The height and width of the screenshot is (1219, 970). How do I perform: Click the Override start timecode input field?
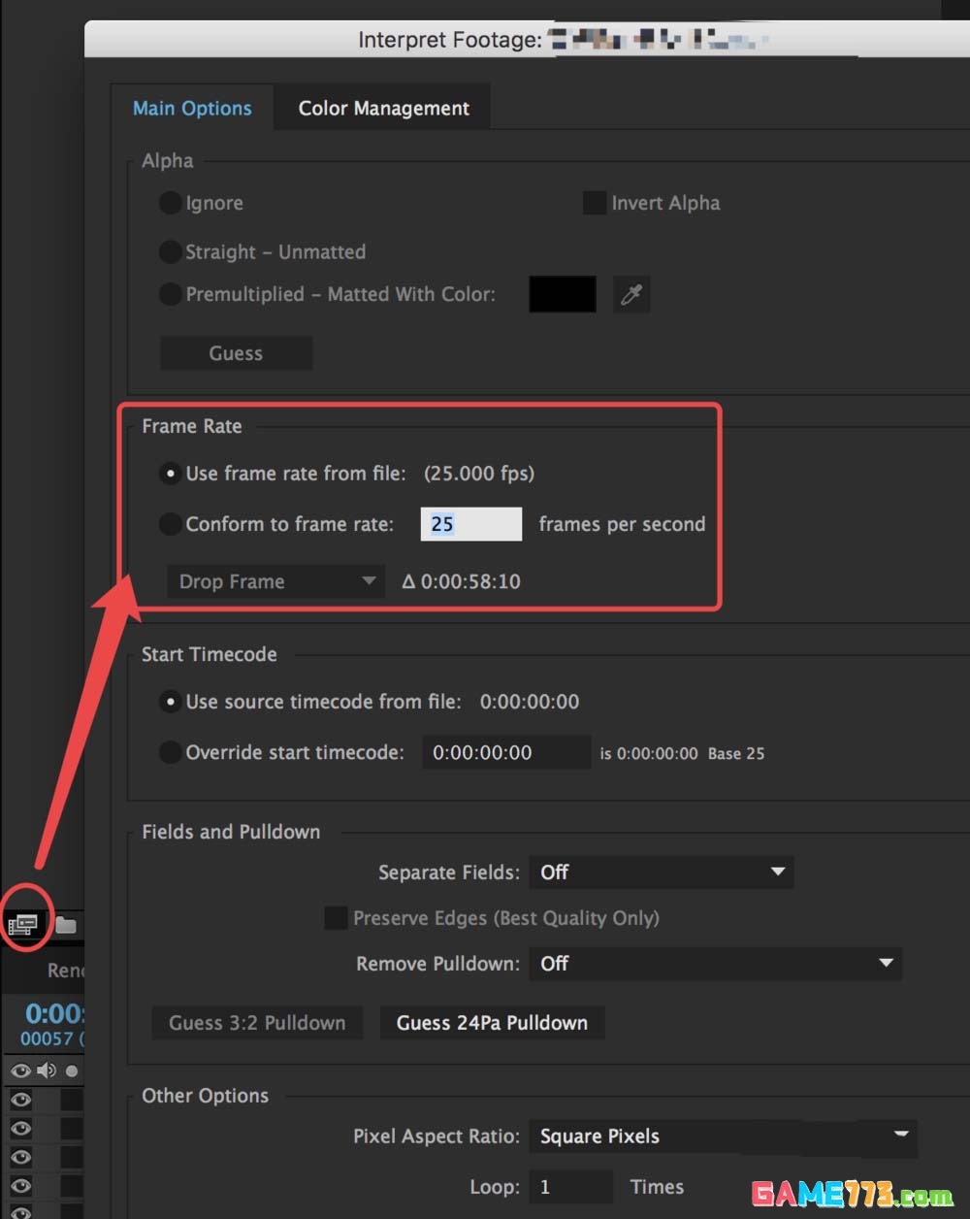(506, 752)
